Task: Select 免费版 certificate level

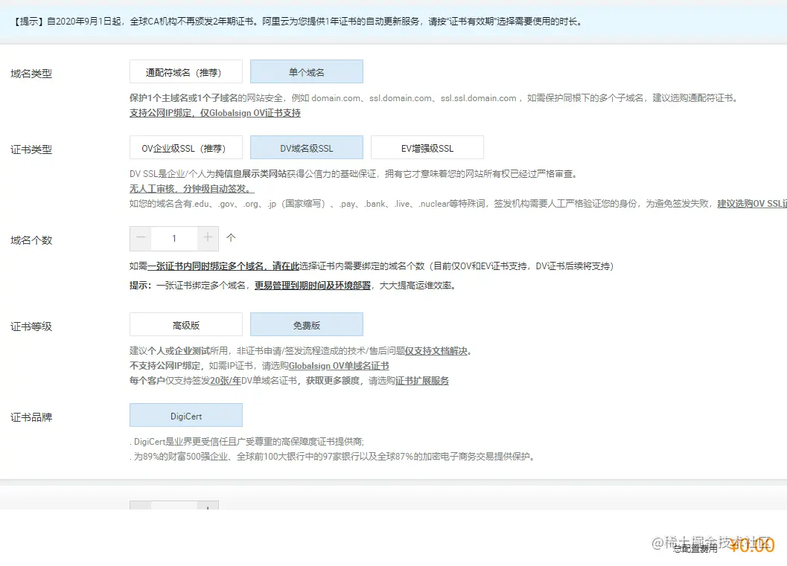Action: click(307, 324)
